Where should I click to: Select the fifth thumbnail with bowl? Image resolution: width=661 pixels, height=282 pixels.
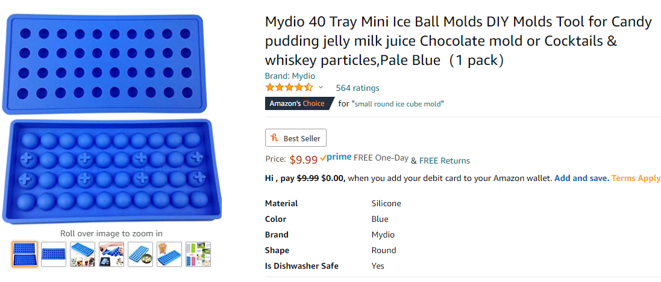140,254
